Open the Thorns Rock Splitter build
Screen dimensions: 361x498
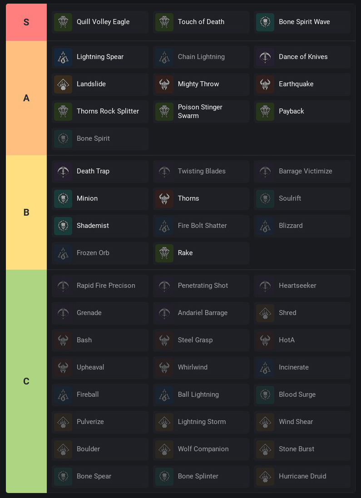(100, 112)
